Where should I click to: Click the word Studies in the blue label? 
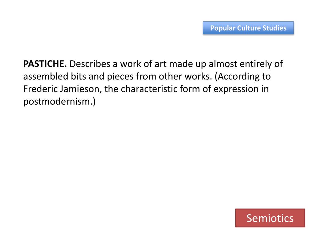274,28
